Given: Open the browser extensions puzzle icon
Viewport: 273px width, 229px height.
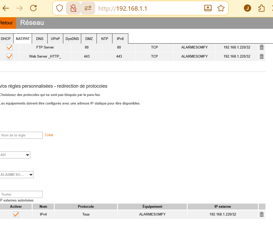Looking at the screenshot, I should pyautogui.click(x=261, y=8).
